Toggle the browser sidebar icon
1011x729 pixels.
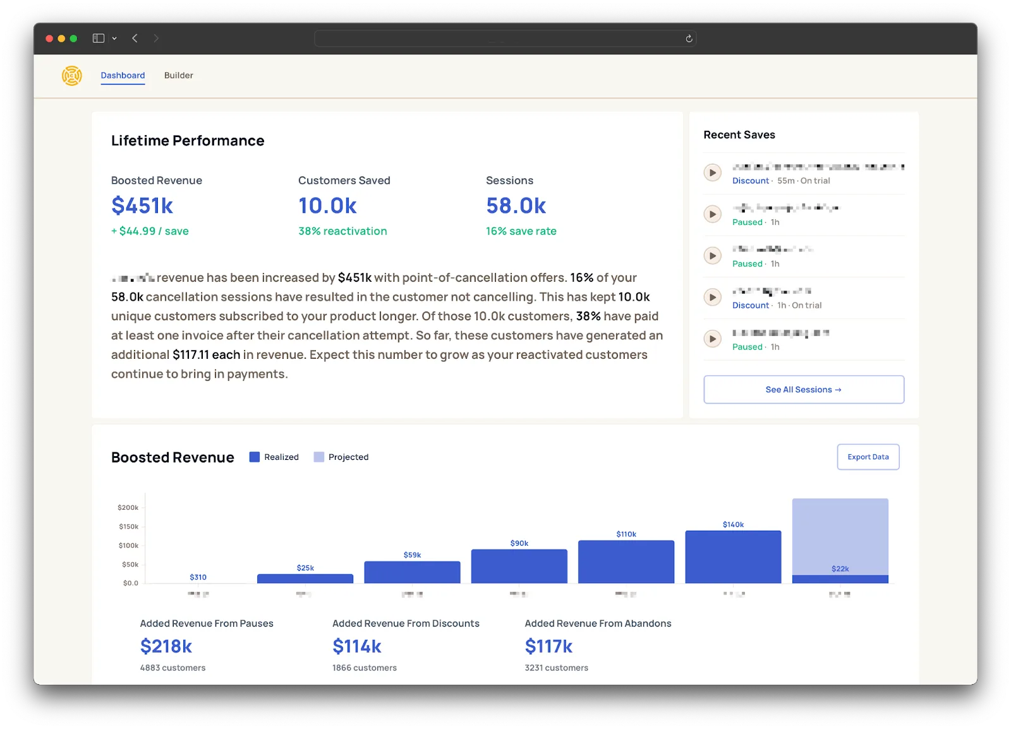(99, 39)
